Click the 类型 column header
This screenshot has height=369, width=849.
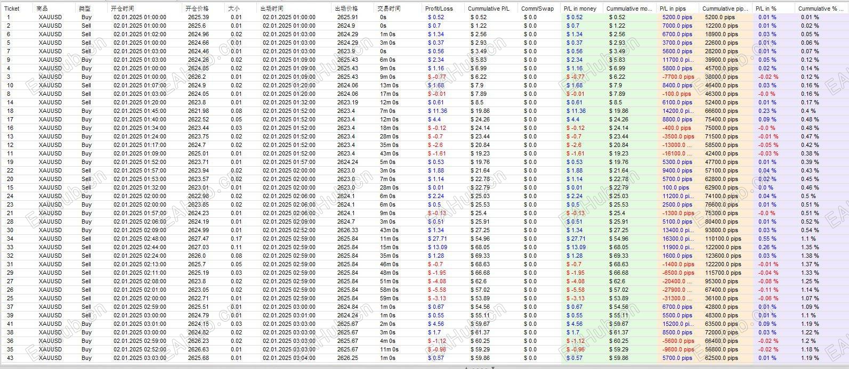pos(85,9)
